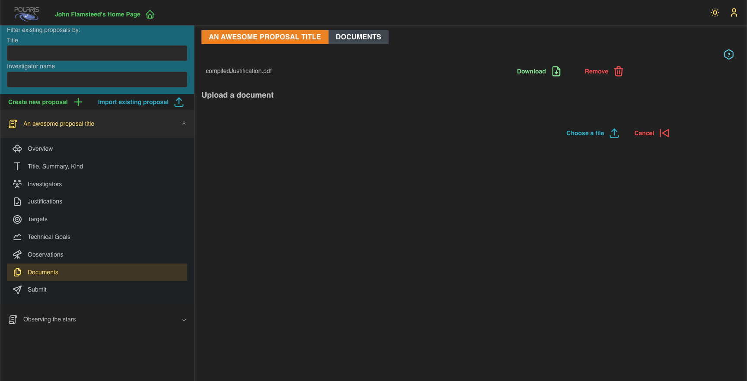Click the plus icon to create proposal
747x381 pixels.
point(78,102)
